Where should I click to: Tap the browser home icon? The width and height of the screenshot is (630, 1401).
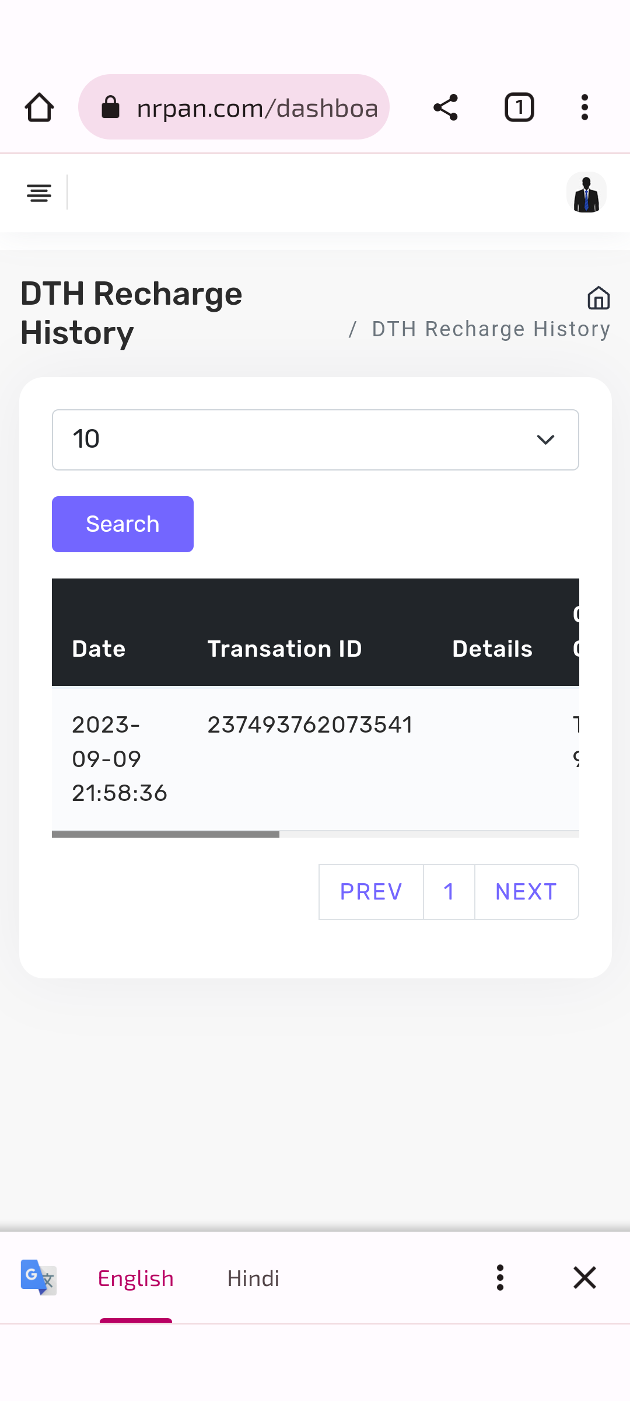40,107
